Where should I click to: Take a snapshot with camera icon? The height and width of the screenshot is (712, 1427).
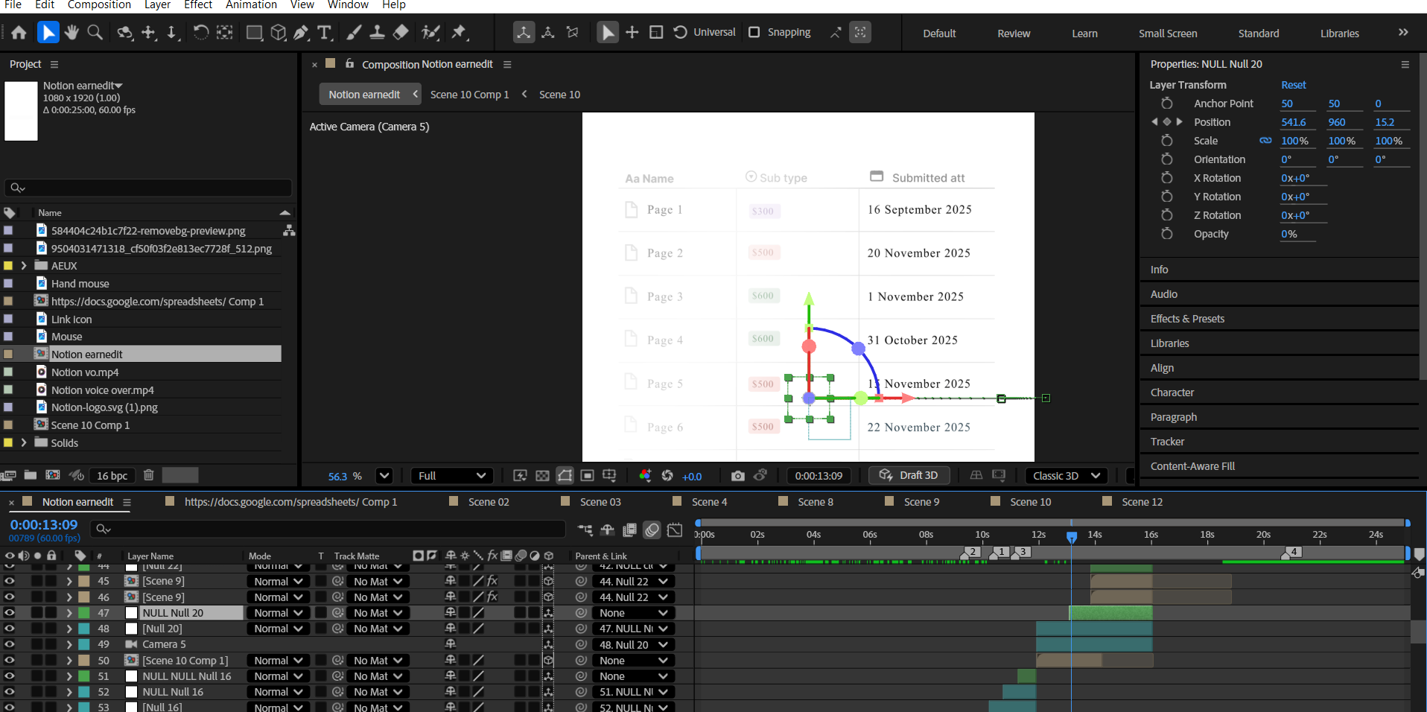737,476
